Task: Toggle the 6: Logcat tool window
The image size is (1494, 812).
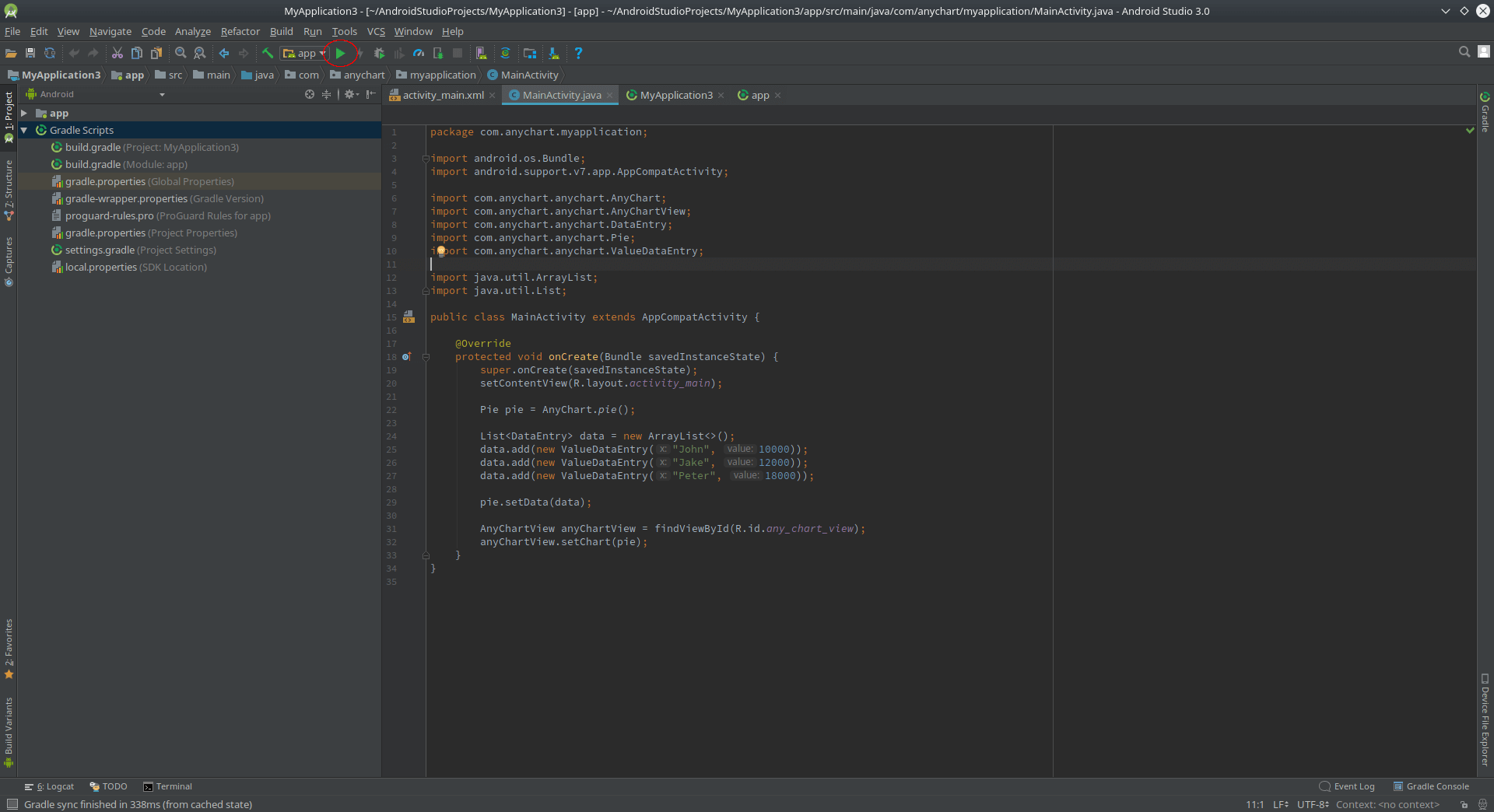Action: [x=49, y=786]
